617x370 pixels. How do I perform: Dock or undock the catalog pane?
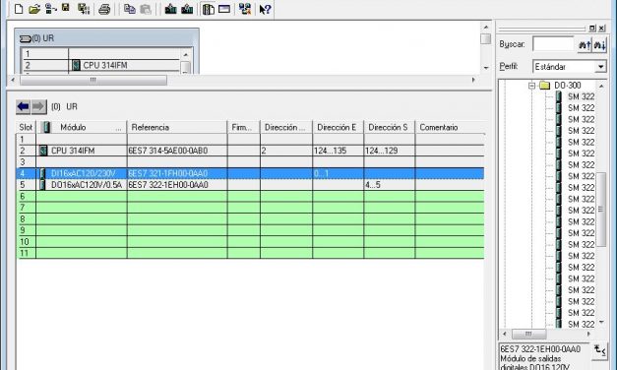(x=592, y=29)
